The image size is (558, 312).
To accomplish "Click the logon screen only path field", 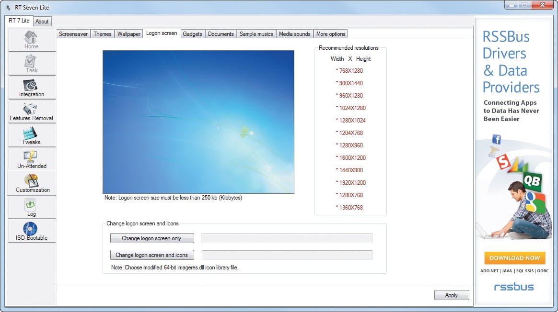I will tap(287, 238).
